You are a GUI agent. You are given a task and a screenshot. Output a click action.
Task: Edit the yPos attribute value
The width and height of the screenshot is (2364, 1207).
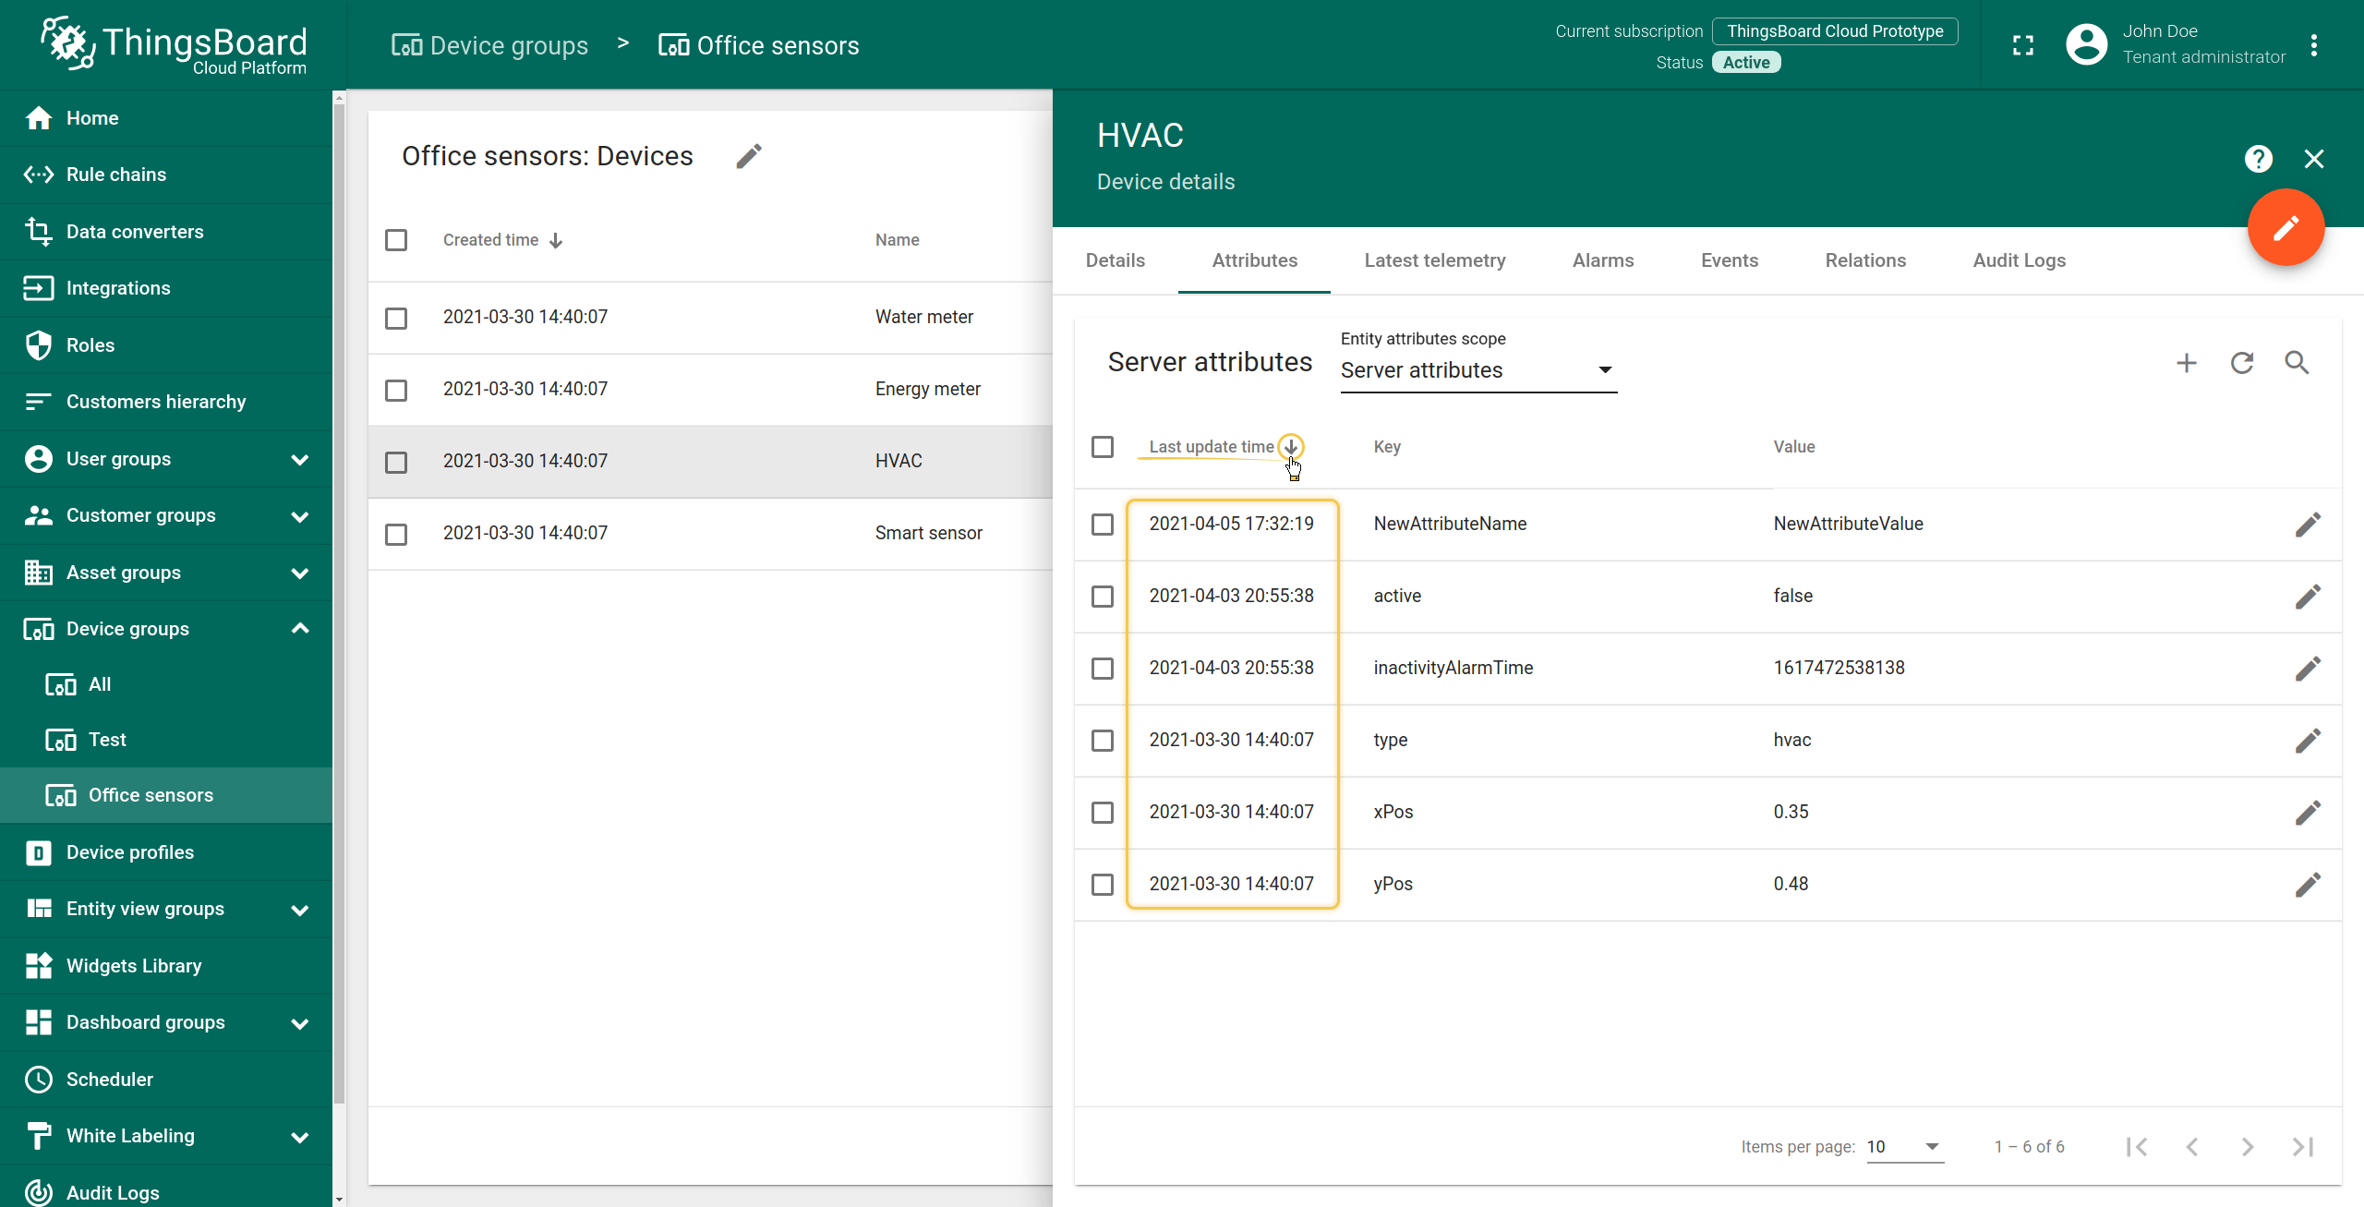tap(2308, 885)
